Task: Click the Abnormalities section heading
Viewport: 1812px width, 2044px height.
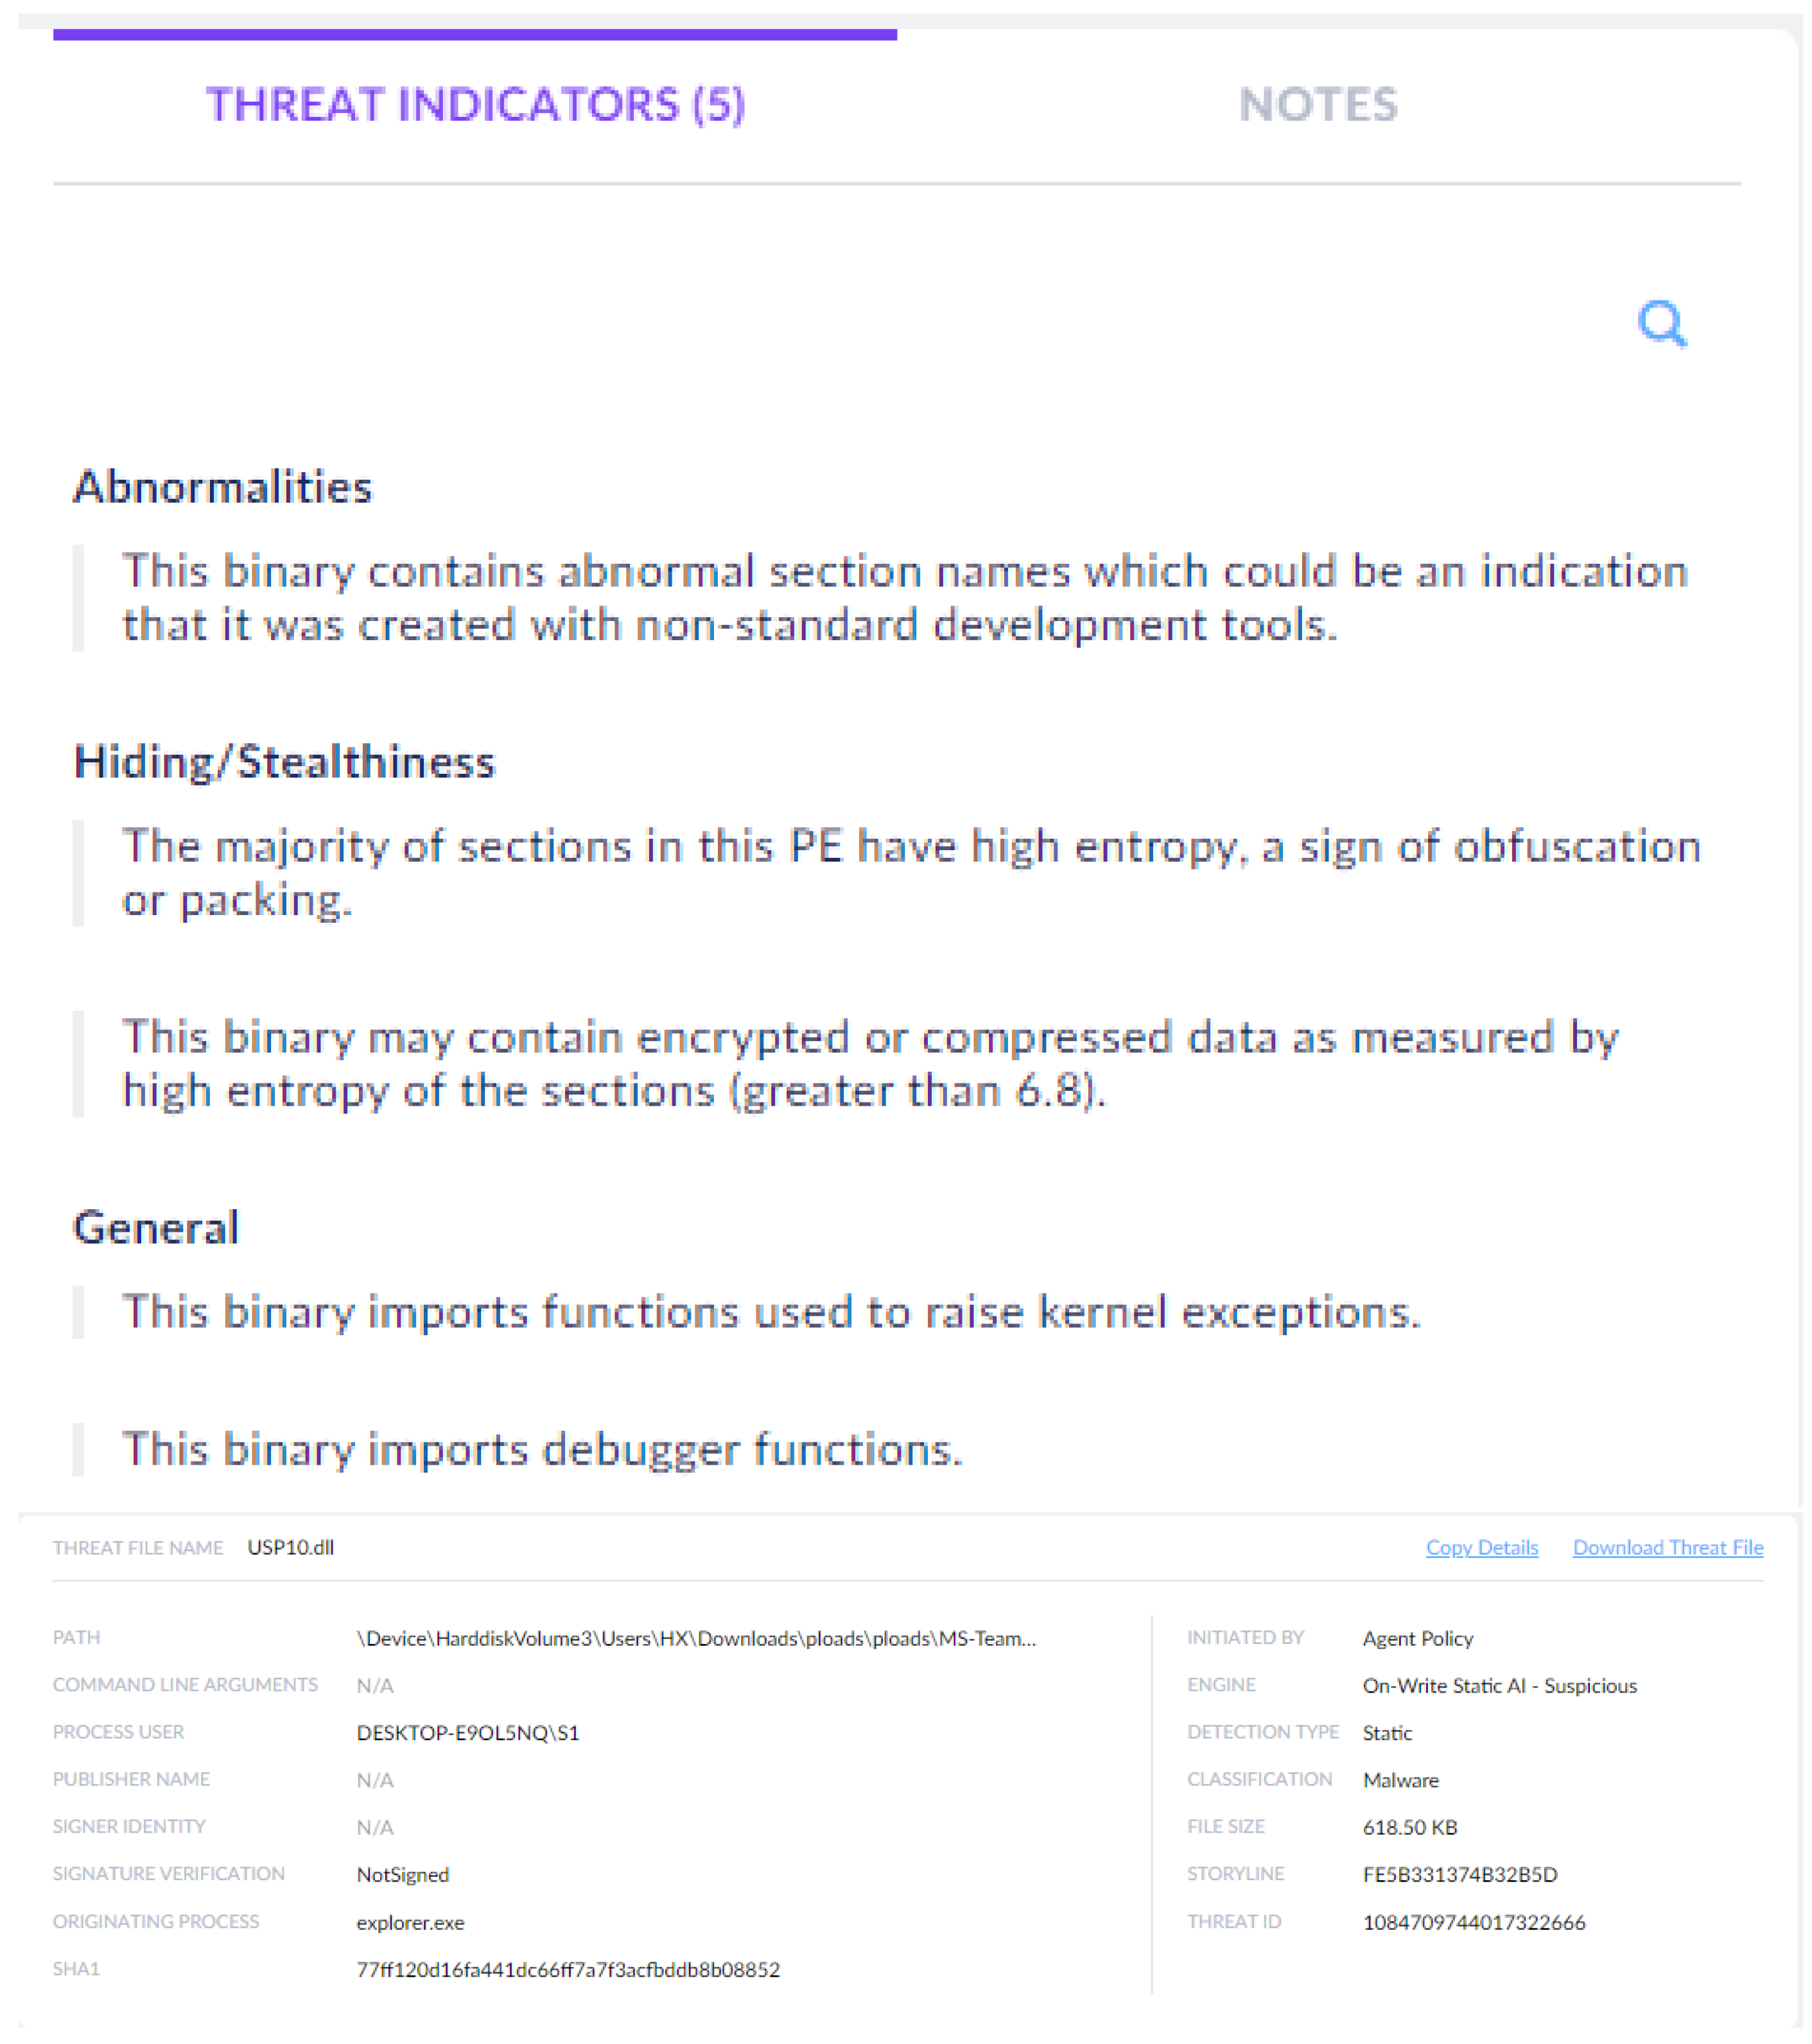Action: (222, 487)
